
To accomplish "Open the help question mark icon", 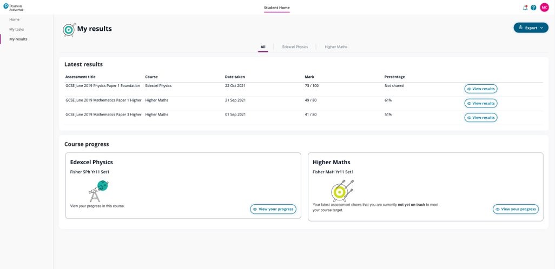I will [533, 8].
